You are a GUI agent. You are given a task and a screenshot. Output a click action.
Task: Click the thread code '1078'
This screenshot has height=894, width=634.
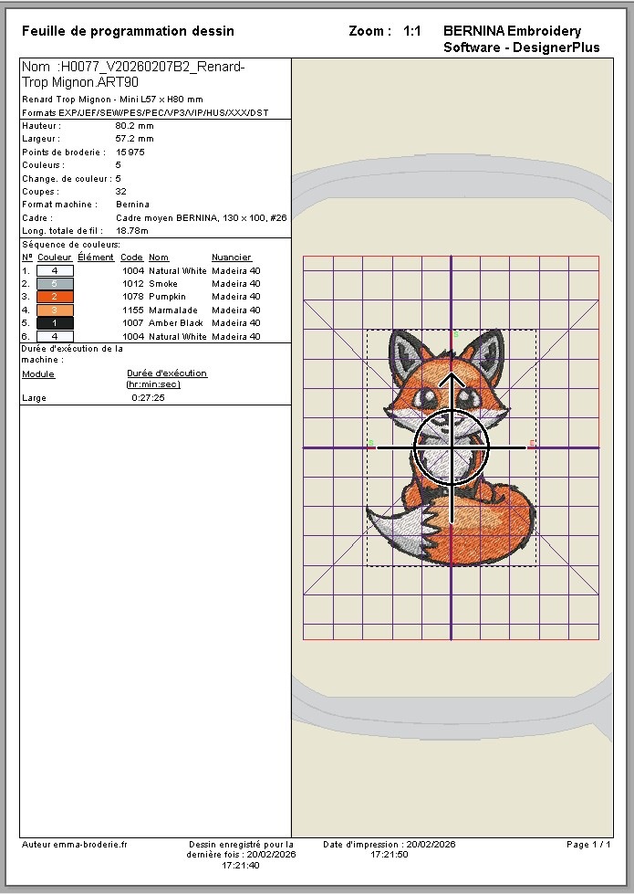(133, 297)
